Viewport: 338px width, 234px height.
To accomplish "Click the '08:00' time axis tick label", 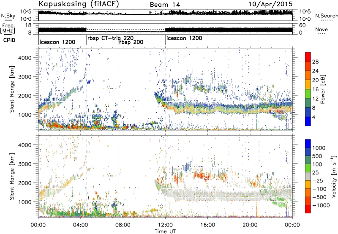I will (123, 225).
